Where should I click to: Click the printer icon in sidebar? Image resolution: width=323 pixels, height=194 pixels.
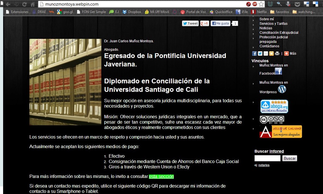point(277,53)
